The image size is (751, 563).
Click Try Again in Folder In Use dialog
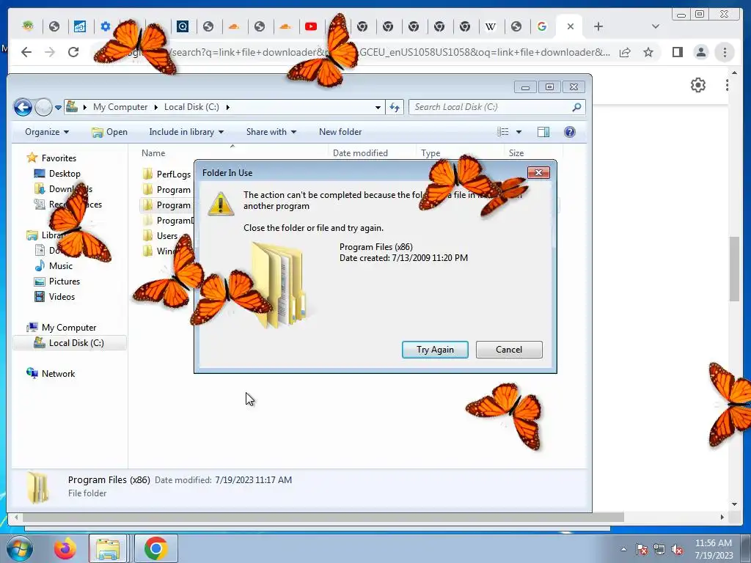click(x=435, y=350)
